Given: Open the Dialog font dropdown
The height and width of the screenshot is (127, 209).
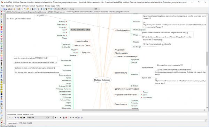Looking at the screenshot, I should pos(82,9).
